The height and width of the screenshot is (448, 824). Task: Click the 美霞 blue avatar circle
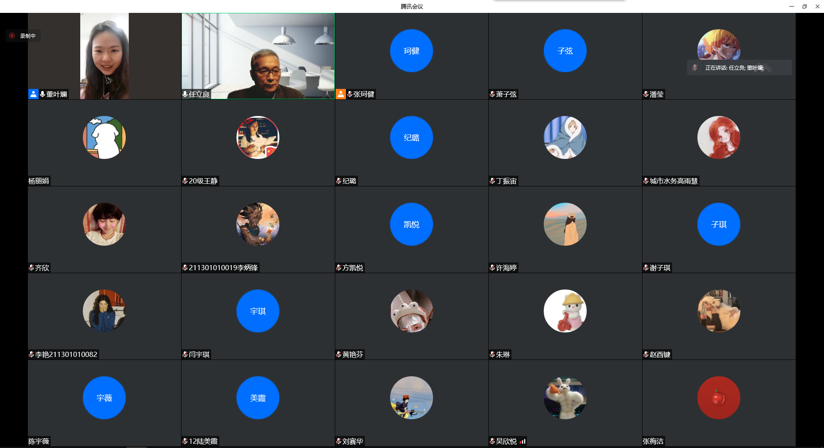(x=258, y=398)
